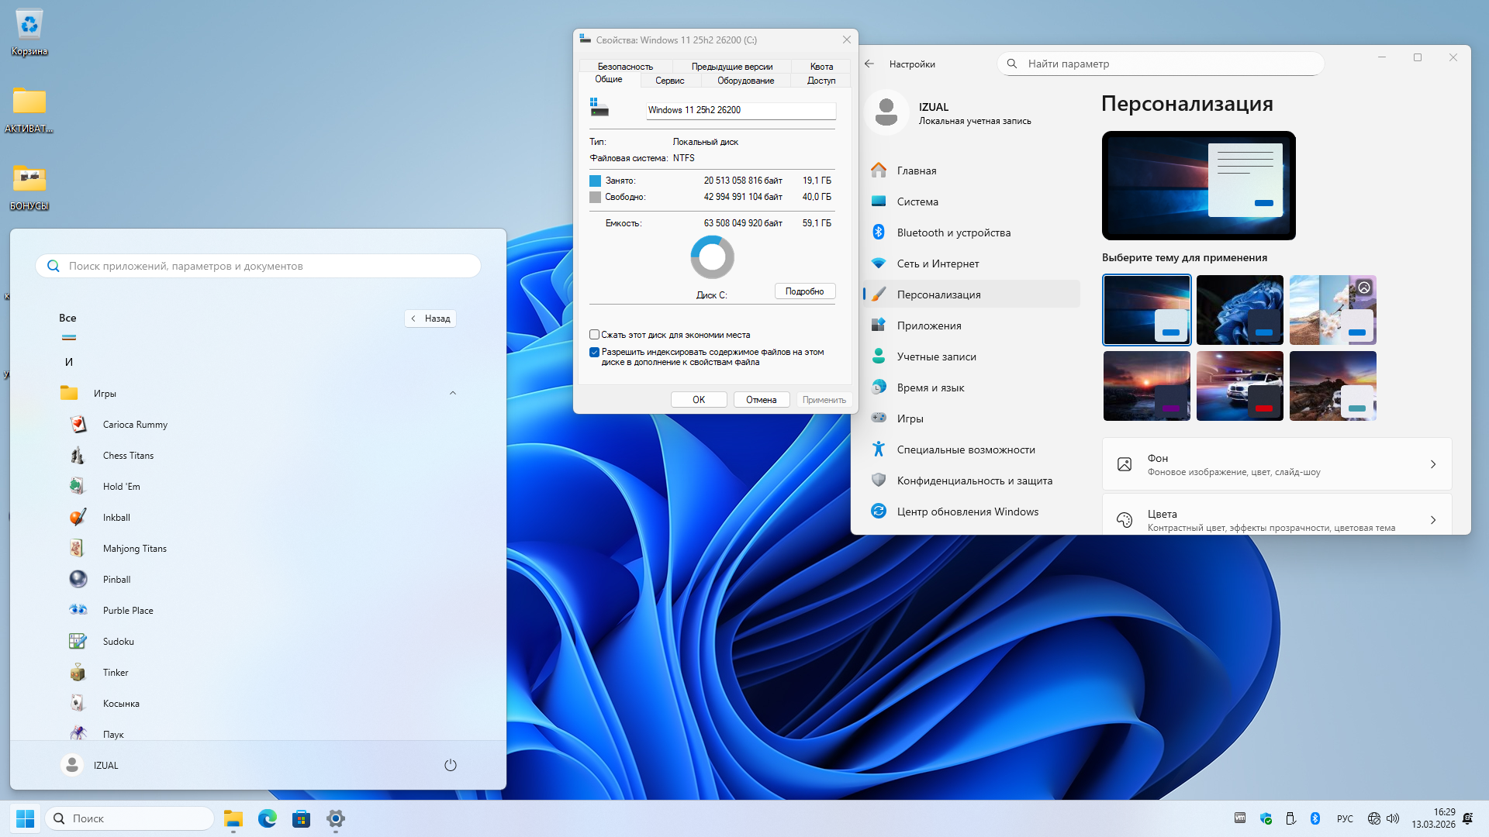Click the power button in Start menu
This screenshot has width=1489, height=837.
click(x=451, y=765)
